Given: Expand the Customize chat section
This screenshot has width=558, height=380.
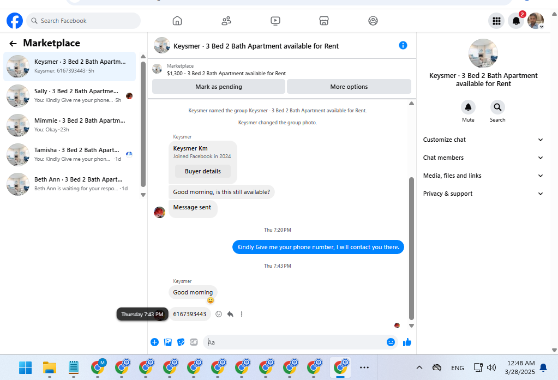Looking at the screenshot, I should click(x=483, y=140).
